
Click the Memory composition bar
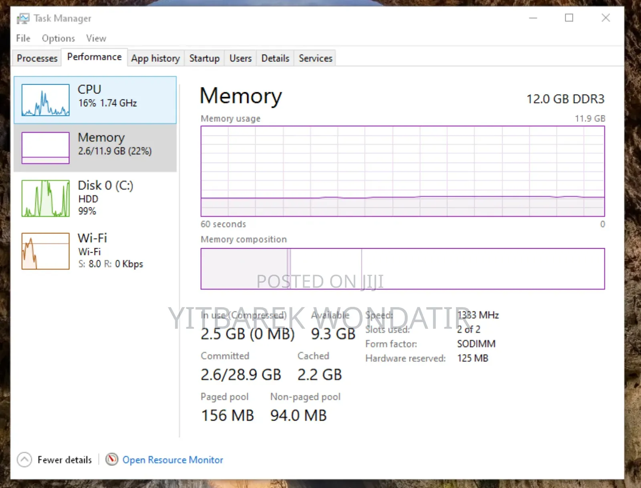tap(403, 269)
